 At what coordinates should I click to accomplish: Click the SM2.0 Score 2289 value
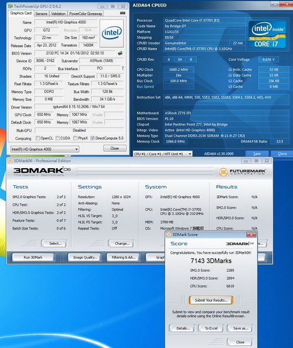pyautogui.click(x=230, y=270)
